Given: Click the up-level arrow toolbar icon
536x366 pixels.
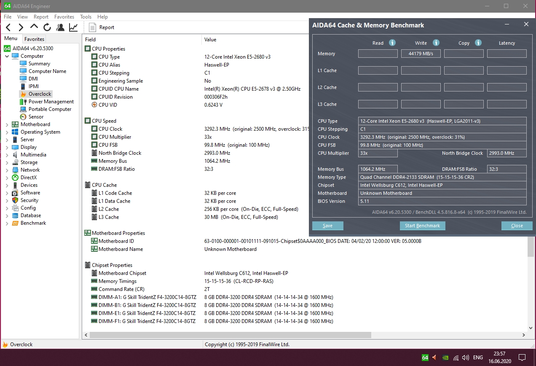Looking at the screenshot, I should coord(34,27).
